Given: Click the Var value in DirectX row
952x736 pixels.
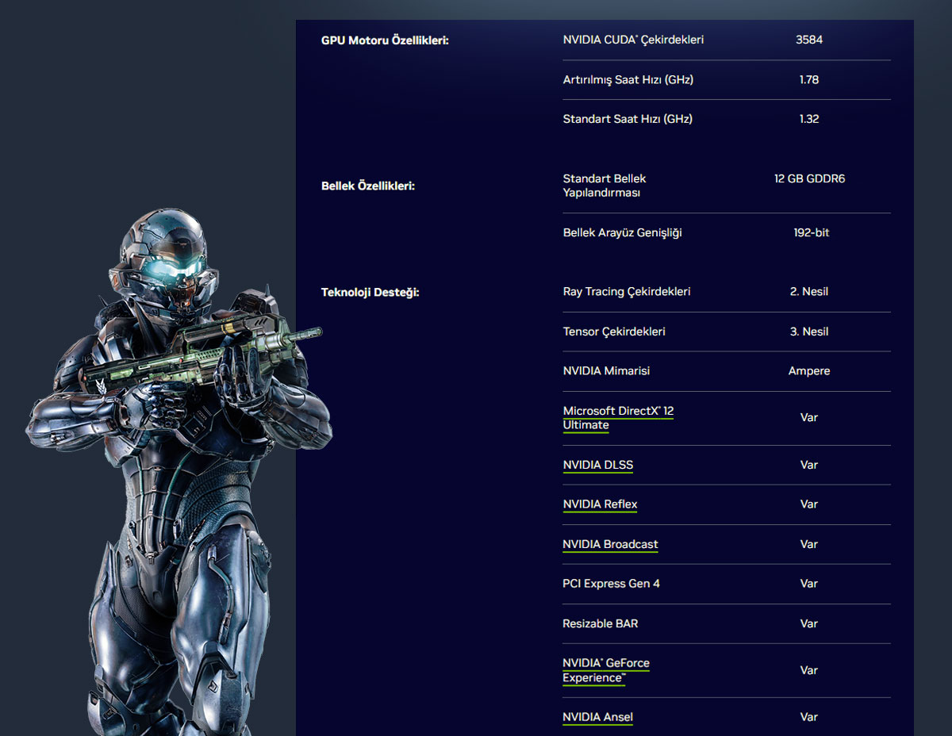Looking at the screenshot, I should (x=809, y=417).
